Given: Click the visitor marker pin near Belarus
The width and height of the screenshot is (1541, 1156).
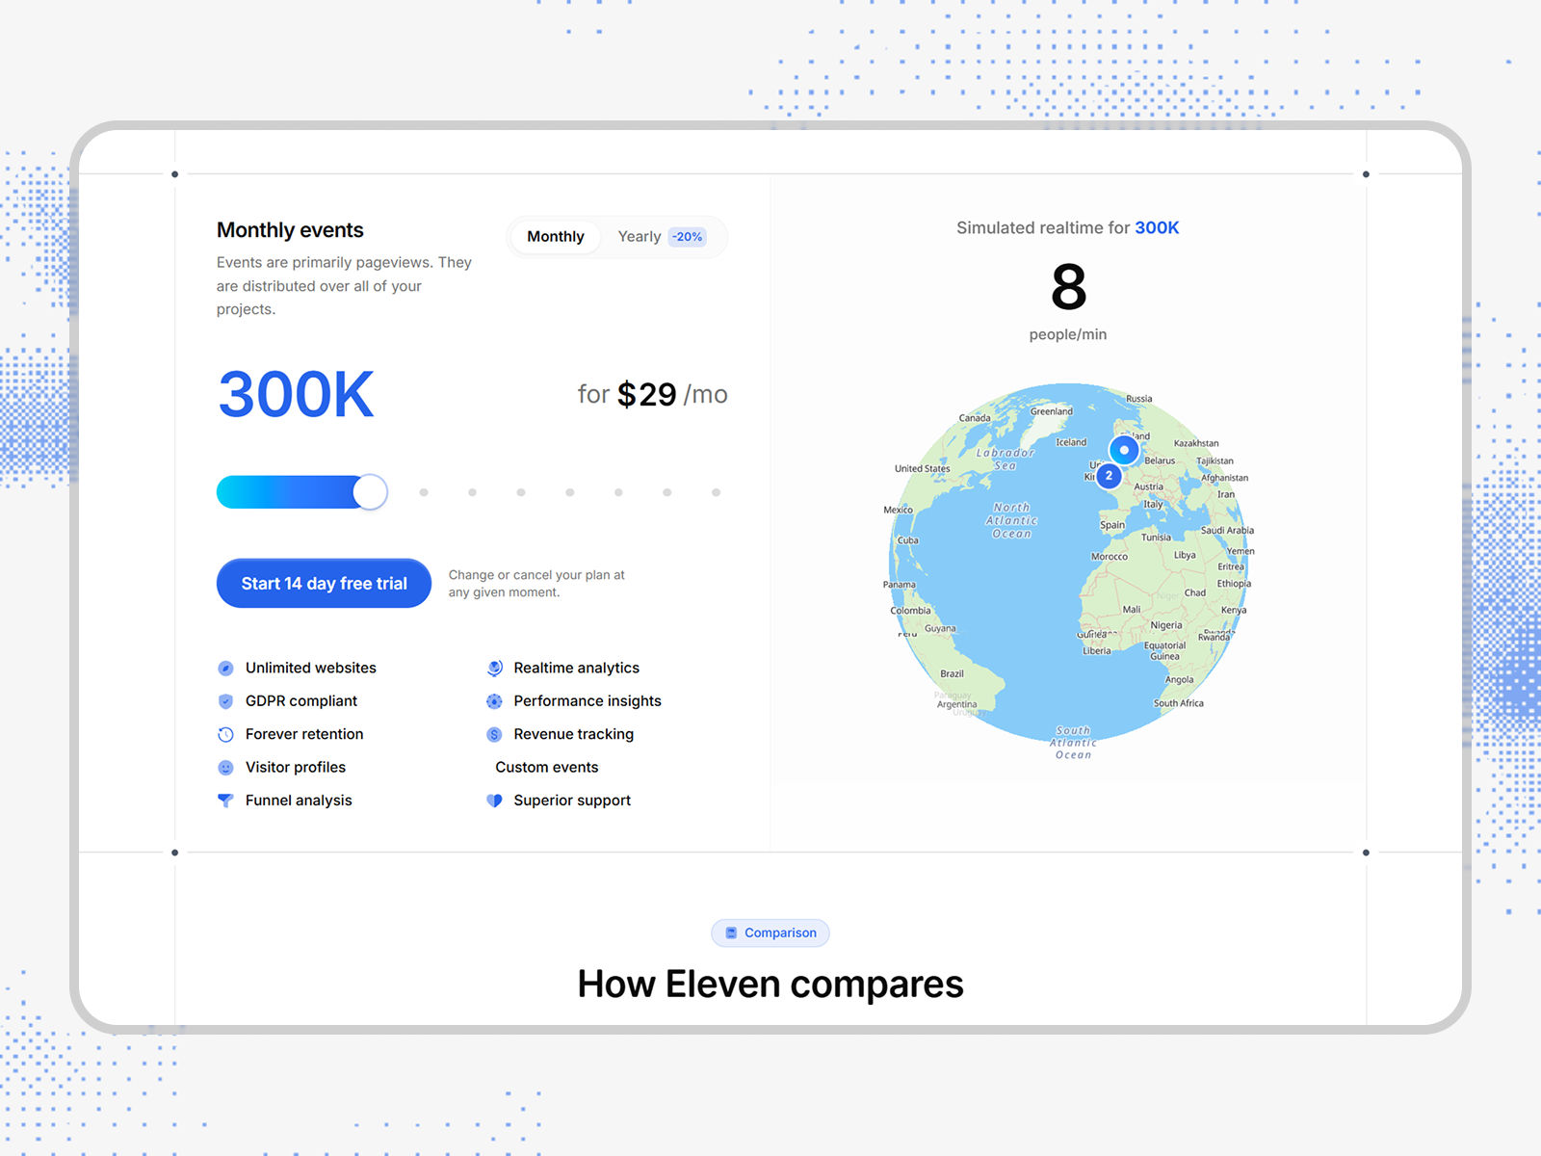Looking at the screenshot, I should [1124, 450].
